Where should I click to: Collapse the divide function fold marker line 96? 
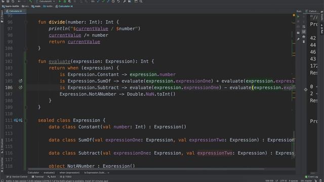[26, 22]
